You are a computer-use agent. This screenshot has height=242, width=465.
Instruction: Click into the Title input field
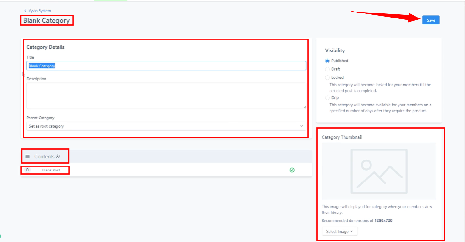[x=166, y=66]
